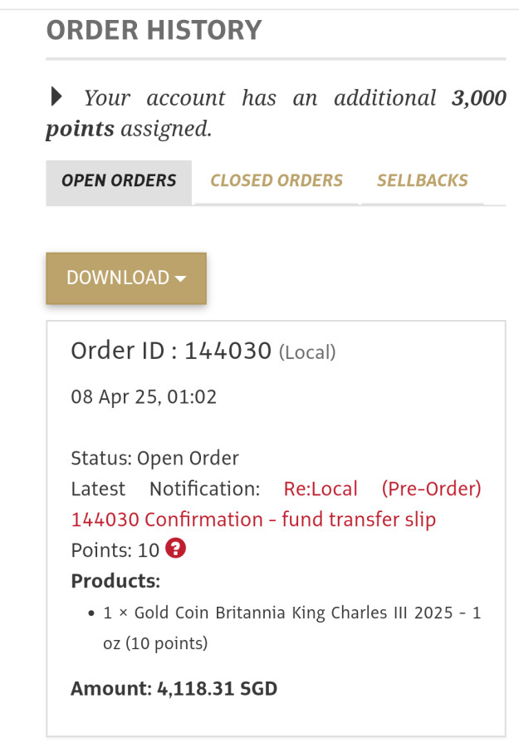
Task: Click the 4,118.31 SGD amount
Action: (217, 688)
